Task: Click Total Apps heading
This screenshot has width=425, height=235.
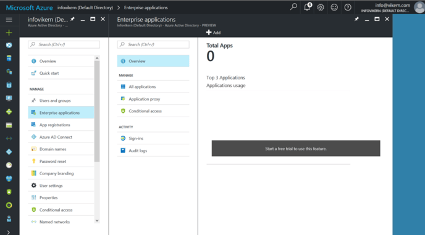Action: tap(219, 46)
